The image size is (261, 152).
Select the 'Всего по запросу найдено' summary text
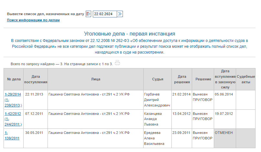(x=61, y=64)
